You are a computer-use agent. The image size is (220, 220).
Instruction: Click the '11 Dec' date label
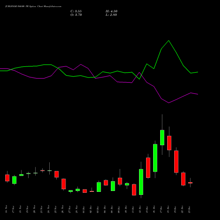pos(133,209)
